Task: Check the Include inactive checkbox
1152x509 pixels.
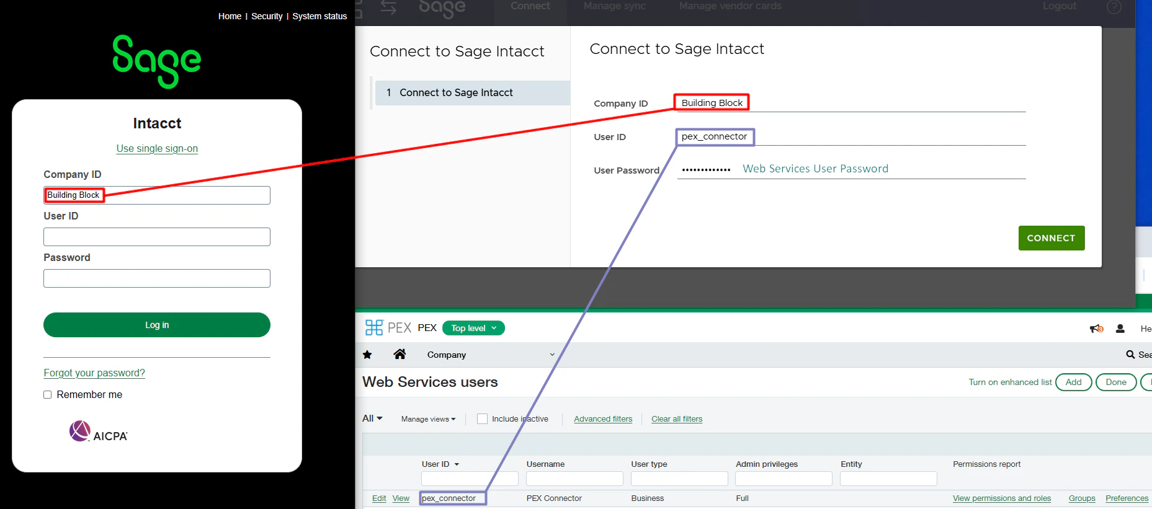Action: (x=482, y=418)
